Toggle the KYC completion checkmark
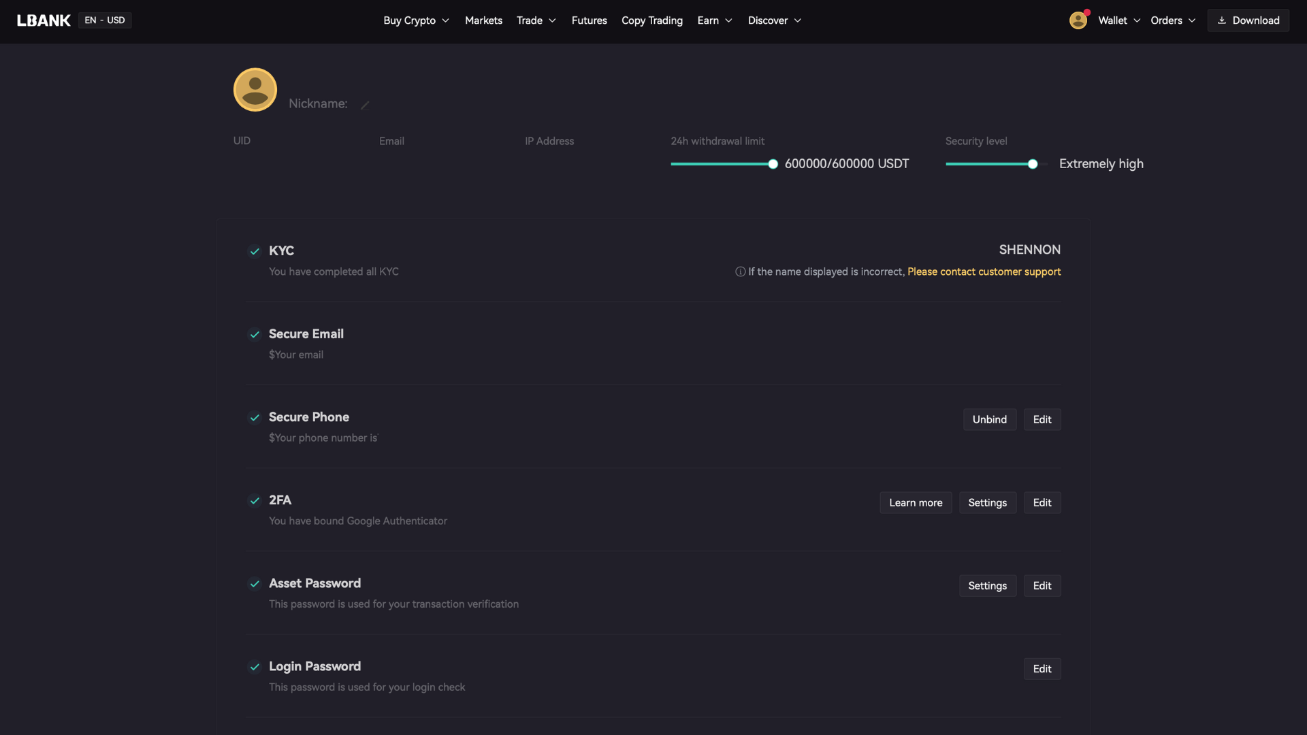The image size is (1307, 735). coord(255,251)
